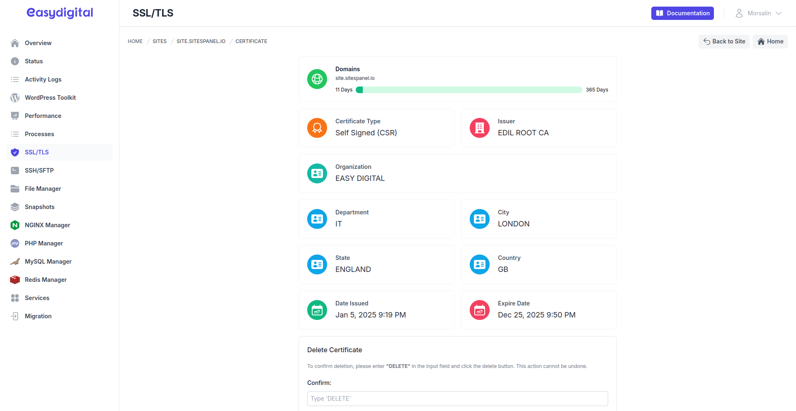Viewport: 796px width, 411px height.
Task: Click the NGINX Manager sidebar icon
Action: 15,225
